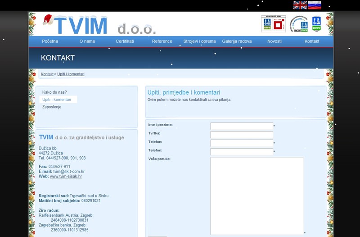Go to the Novosti page
Screen dimensions: 360x237
coord(274,41)
